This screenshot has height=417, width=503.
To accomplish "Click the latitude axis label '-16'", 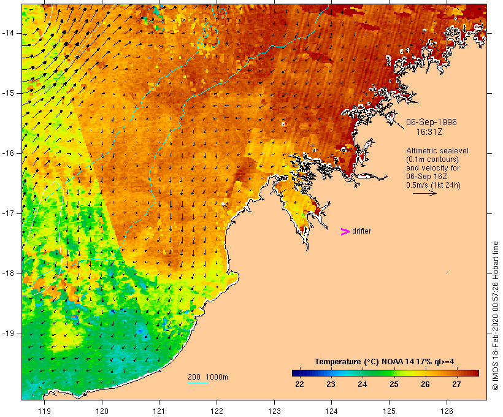I will pos(8,153).
